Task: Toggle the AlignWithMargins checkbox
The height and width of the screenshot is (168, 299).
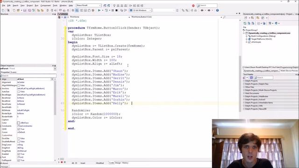Action: [x=19, y=85]
